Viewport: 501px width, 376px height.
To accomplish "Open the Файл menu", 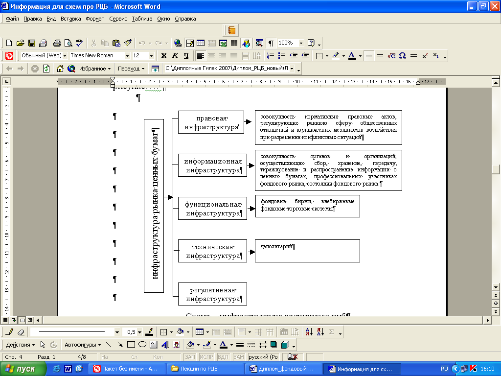I will pyautogui.click(x=12, y=19).
